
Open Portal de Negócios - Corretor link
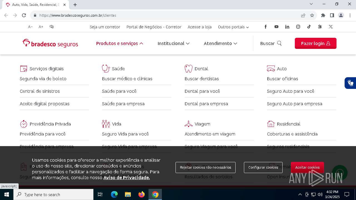154,27
